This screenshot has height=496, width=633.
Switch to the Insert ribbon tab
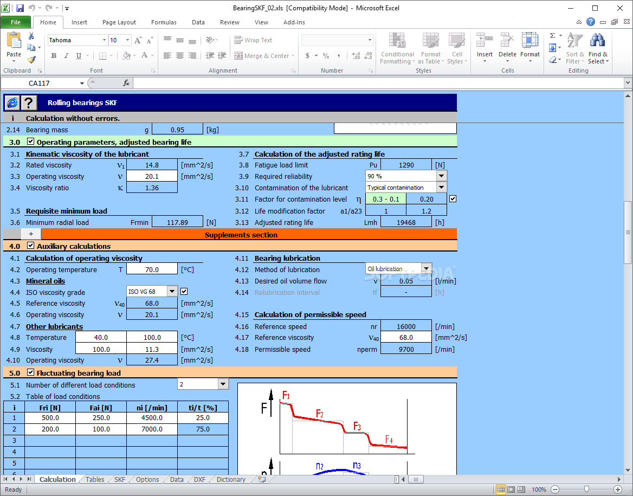pyautogui.click(x=79, y=22)
